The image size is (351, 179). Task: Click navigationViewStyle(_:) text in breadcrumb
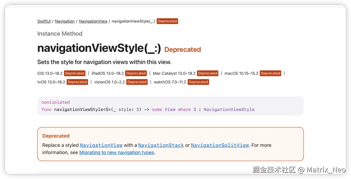[x=133, y=21]
